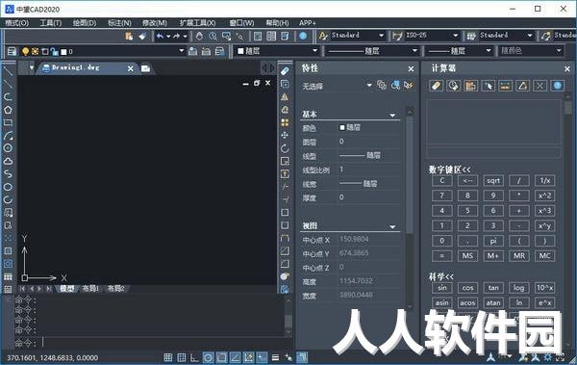Click the Realtime Zoom magnifier icon
Viewport: 577px width, 365px height.
pos(213,37)
